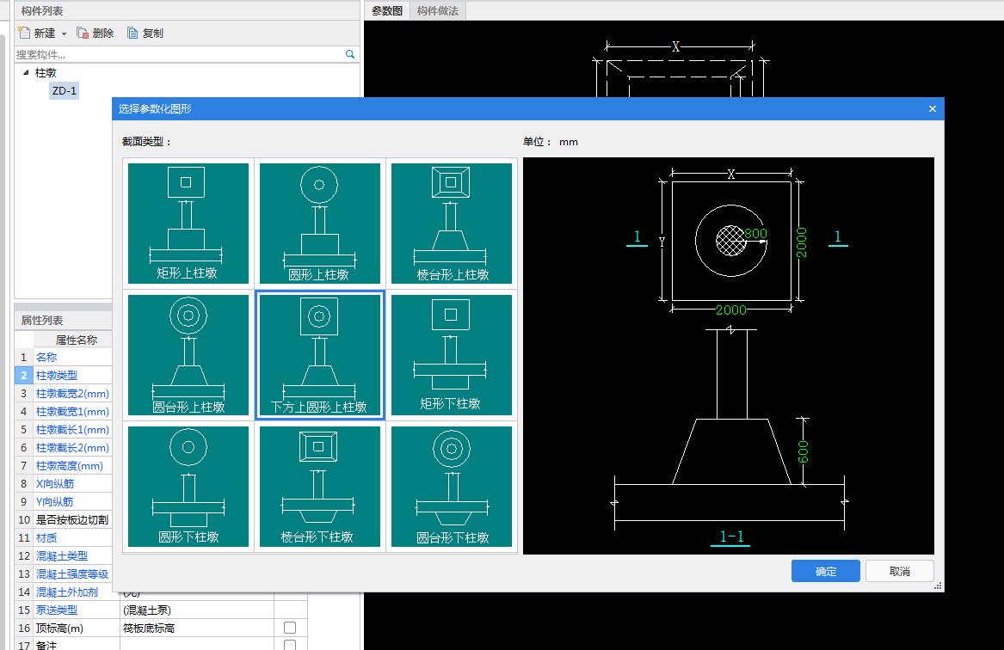This screenshot has width=1004, height=650.
Task: Select the 圆形上柱墩 section type
Action: click(319, 223)
